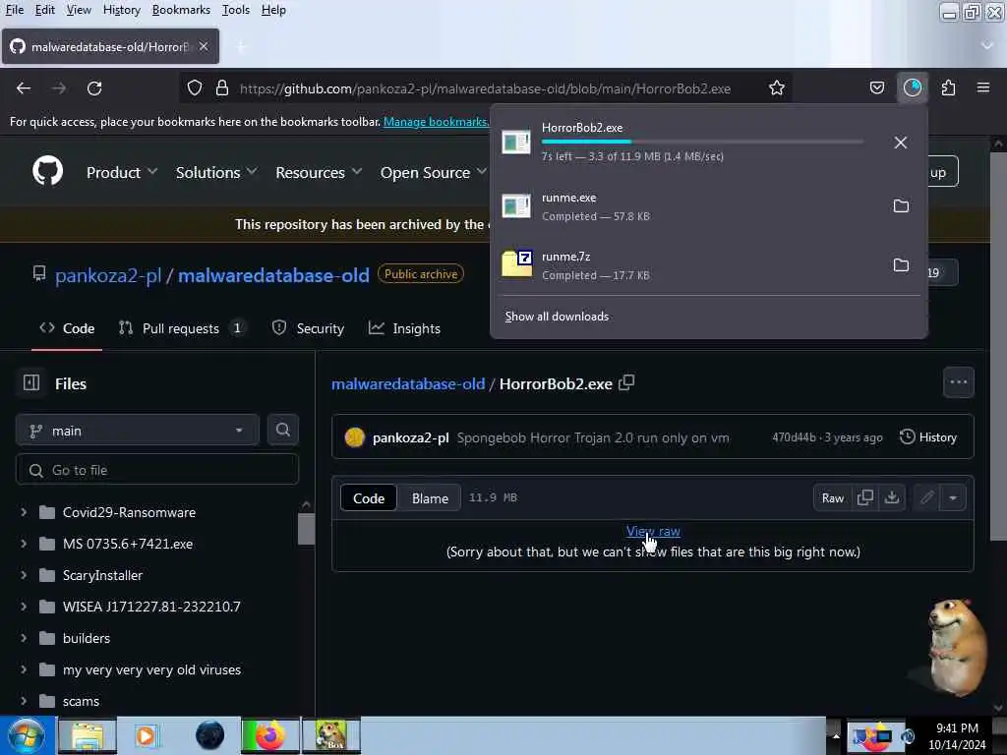Open the list all tabs chevron

(x=987, y=45)
